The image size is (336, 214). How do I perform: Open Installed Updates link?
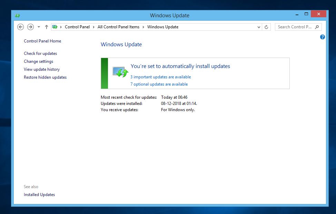pyautogui.click(x=39, y=194)
